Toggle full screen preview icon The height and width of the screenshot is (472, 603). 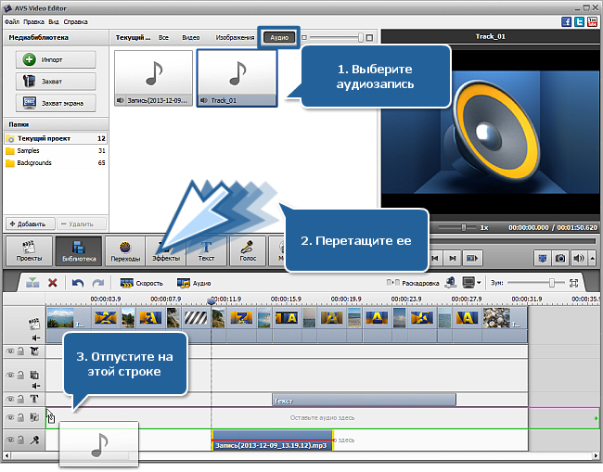coord(543,259)
